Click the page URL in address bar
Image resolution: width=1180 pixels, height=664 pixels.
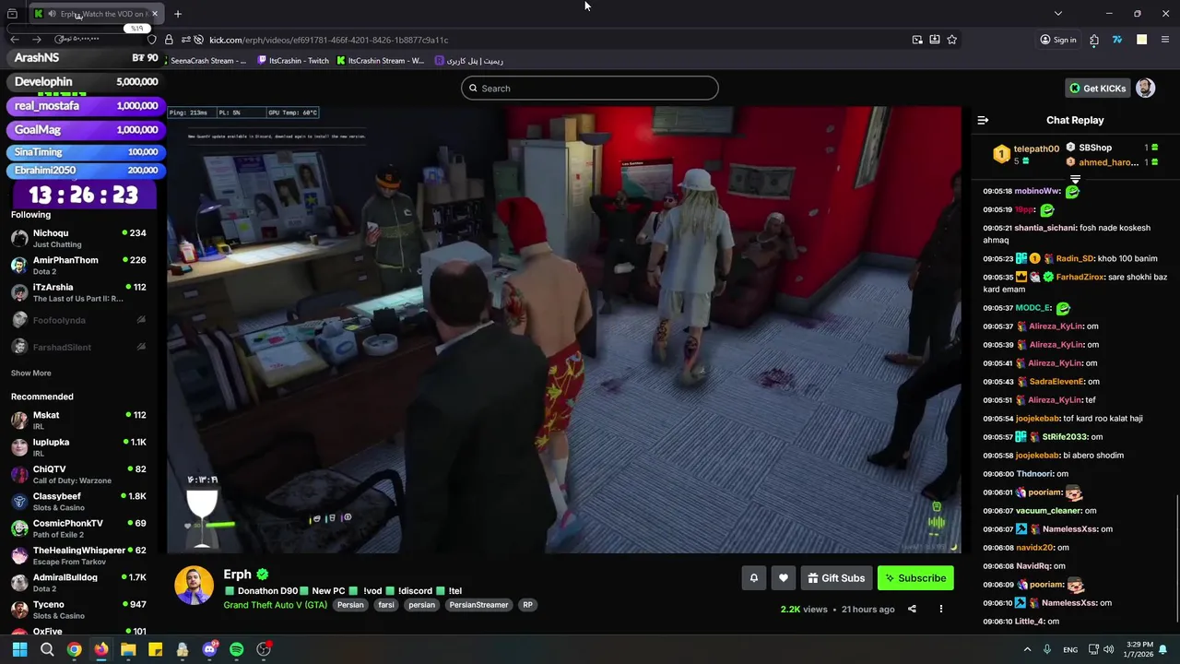click(329, 40)
